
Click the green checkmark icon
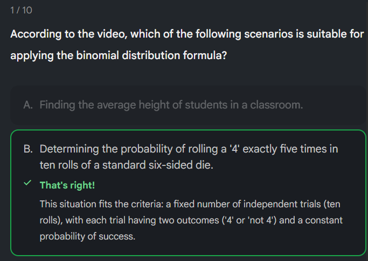tap(27, 184)
